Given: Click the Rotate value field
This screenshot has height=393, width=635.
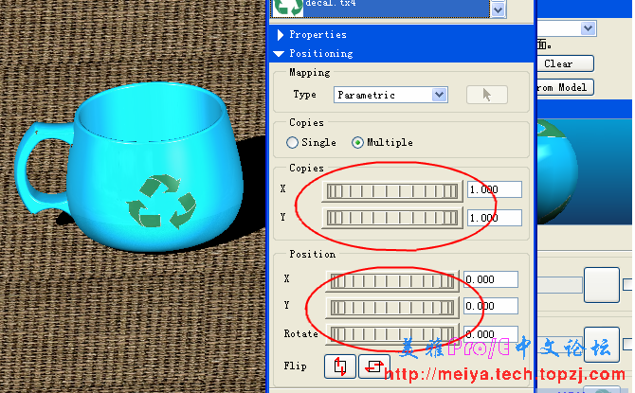Looking at the screenshot, I should coord(491,334).
